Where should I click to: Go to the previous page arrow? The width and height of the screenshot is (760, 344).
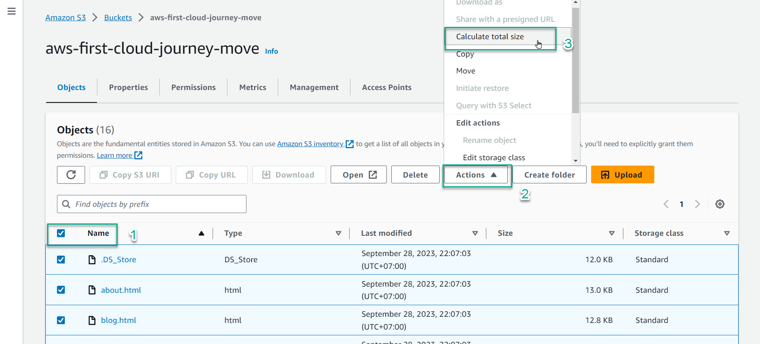coord(666,204)
